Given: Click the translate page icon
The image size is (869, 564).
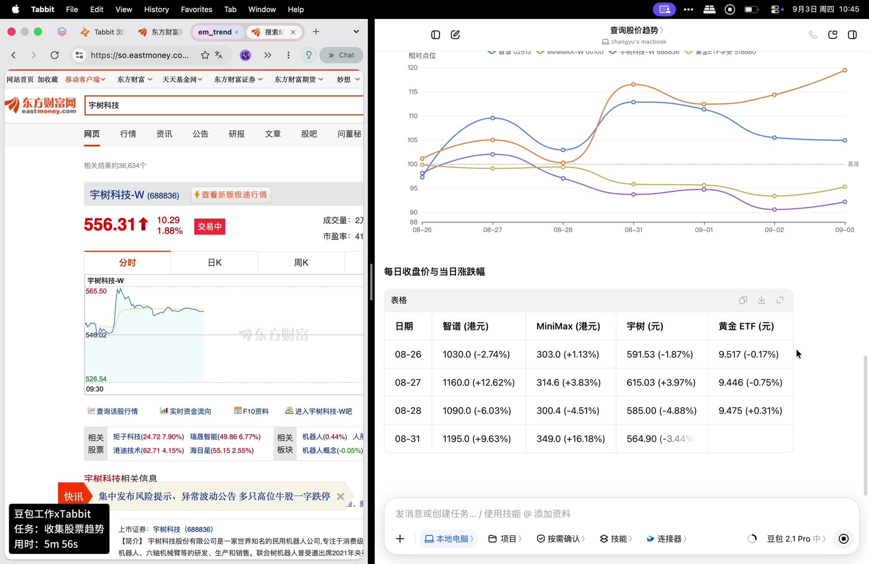Looking at the screenshot, I should click(x=219, y=55).
